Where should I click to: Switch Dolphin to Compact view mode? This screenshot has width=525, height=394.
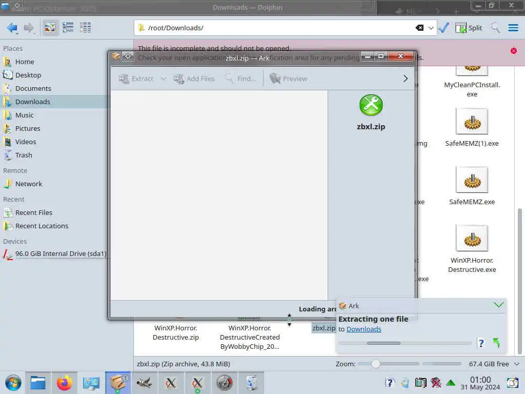68,28
